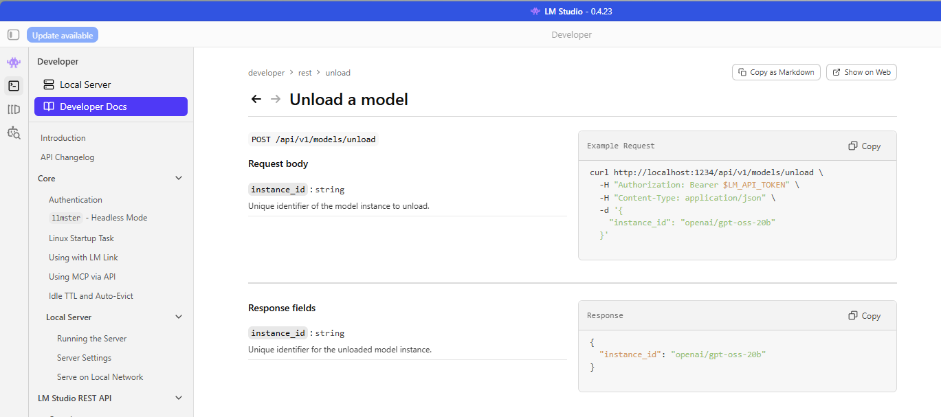Copy the Response code block
This screenshot has width=941, height=417.
click(864, 315)
